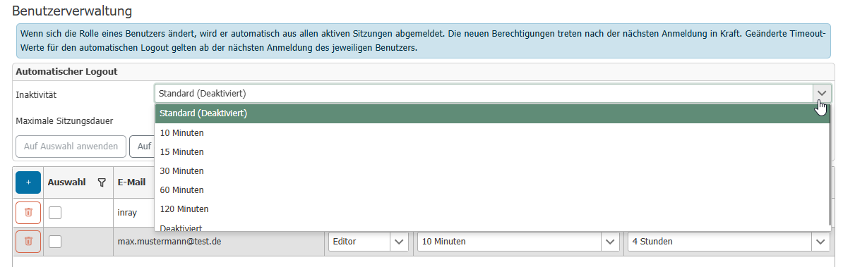Click the blue plus add-user button
This screenshot has width=843, height=267.
[28, 182]
